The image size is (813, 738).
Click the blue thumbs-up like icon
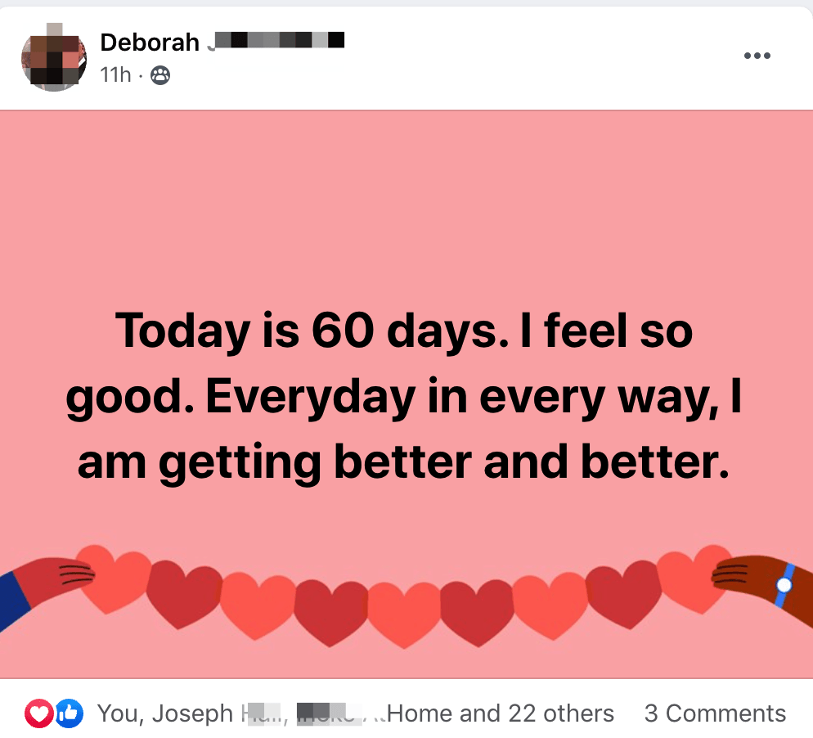(70, 713)
